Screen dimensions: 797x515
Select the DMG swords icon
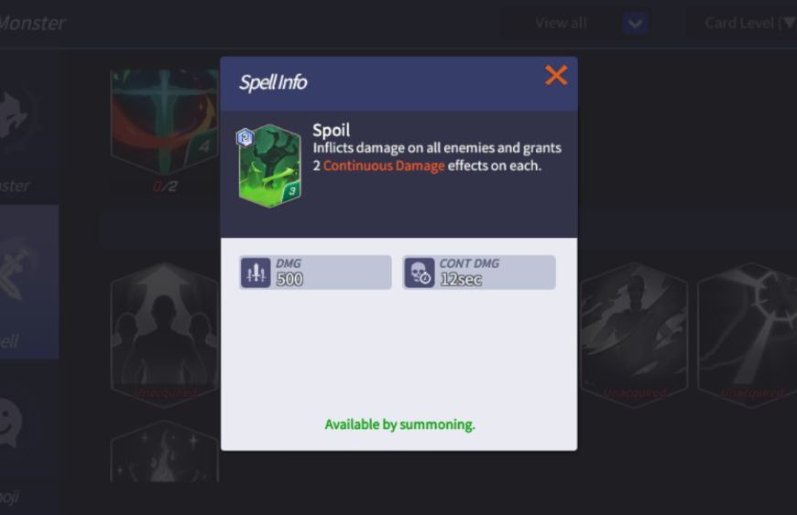256,273
